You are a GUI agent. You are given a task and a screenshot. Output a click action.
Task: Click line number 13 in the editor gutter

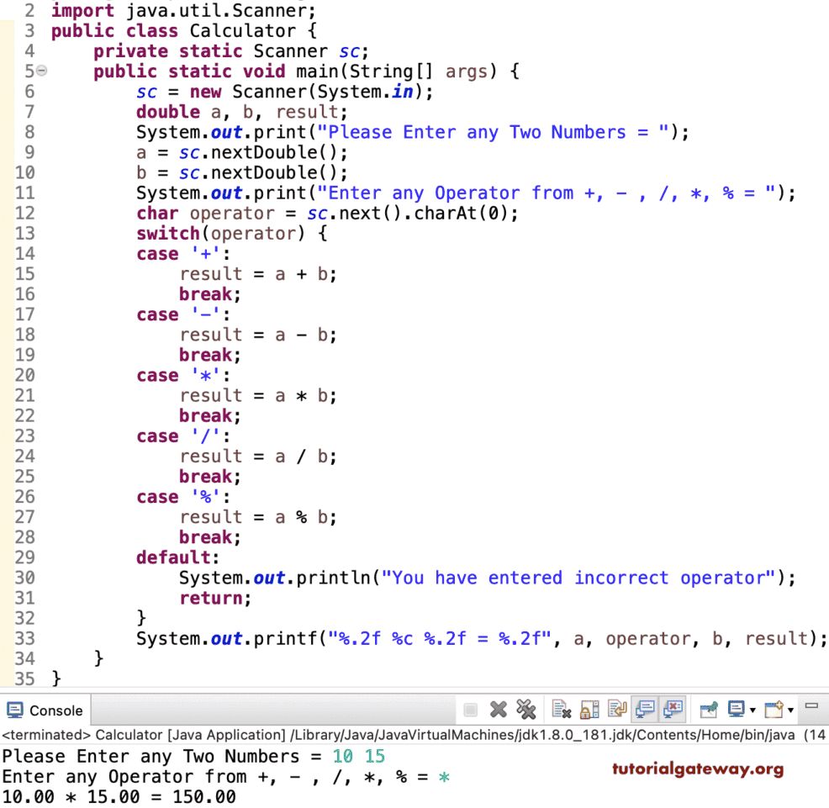[24, 233]
